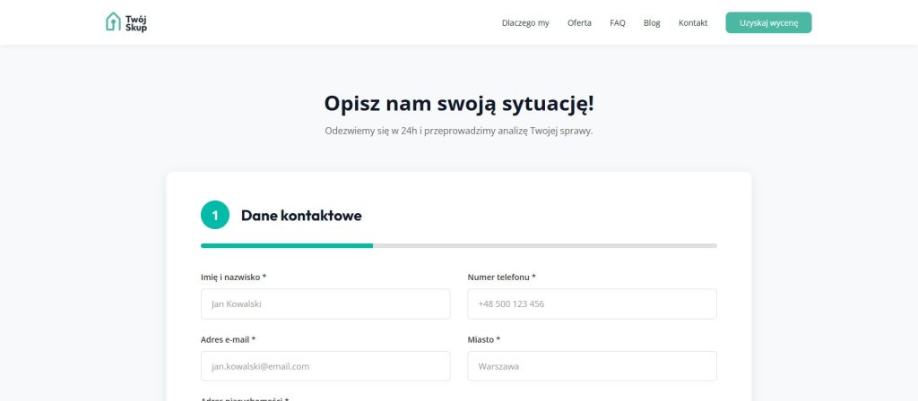The height and width of the screenshot is (401, 918).
Task: Click the Imię i nazwisko * label
Action: [x=234, y=277]
